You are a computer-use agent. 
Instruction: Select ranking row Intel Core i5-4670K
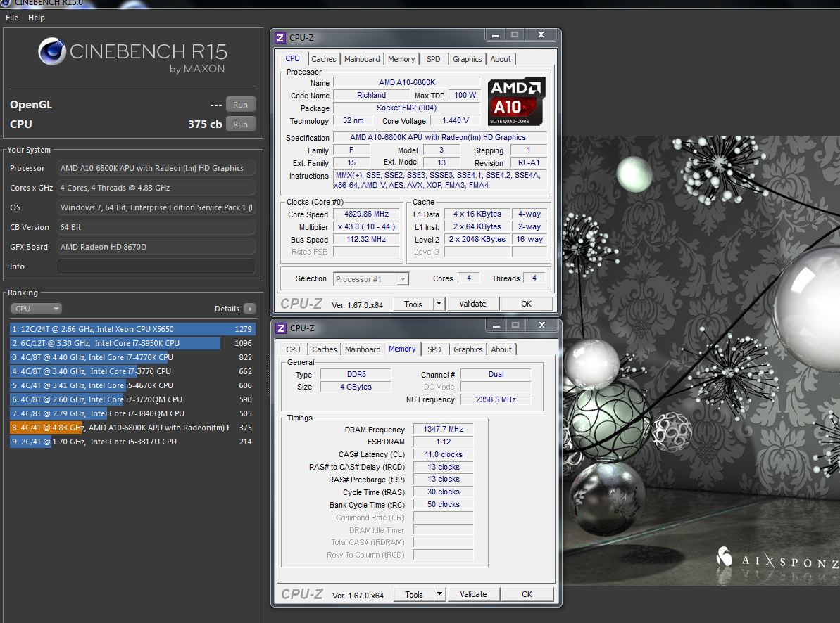pyautogui.click(x=132, y=385)
